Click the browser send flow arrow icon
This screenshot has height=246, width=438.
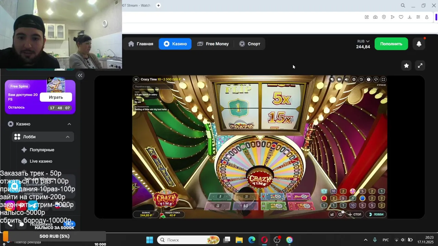coord(392,17)
